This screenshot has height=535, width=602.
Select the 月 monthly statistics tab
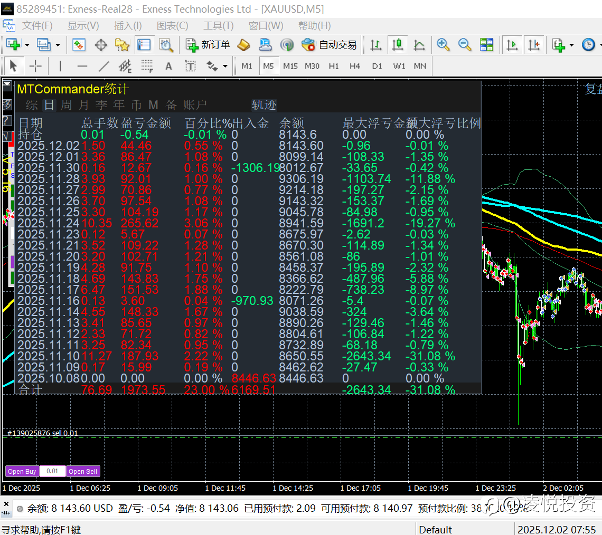(83, 105)
